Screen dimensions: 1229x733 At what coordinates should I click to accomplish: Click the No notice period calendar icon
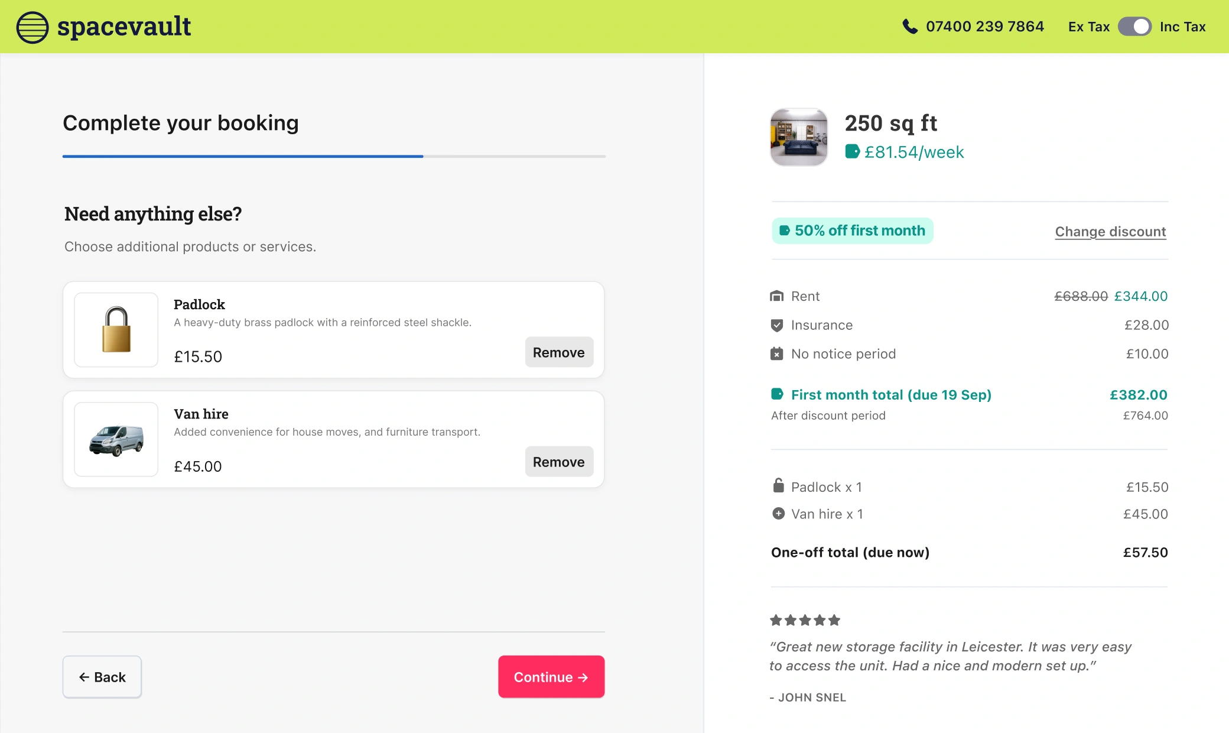[777, 353]
